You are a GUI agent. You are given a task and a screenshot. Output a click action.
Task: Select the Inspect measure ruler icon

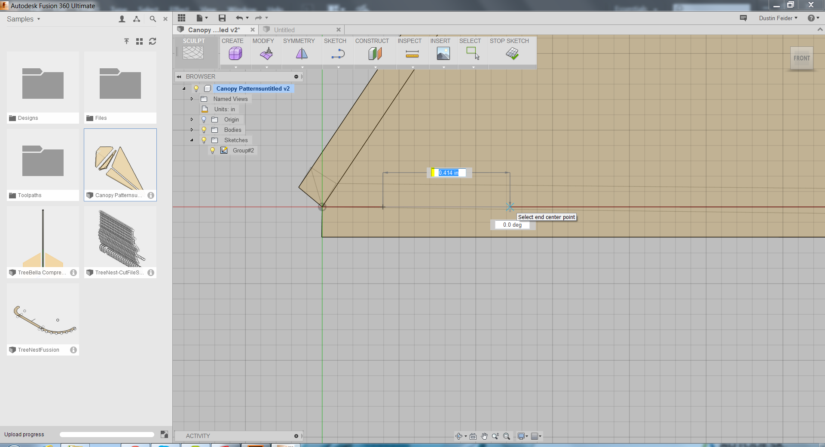click(412, 54)
